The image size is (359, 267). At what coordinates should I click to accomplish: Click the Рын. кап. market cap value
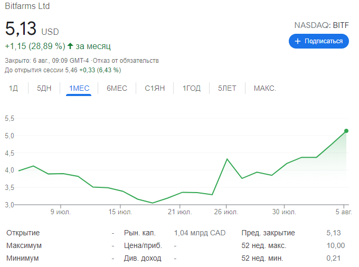[200, 233]
